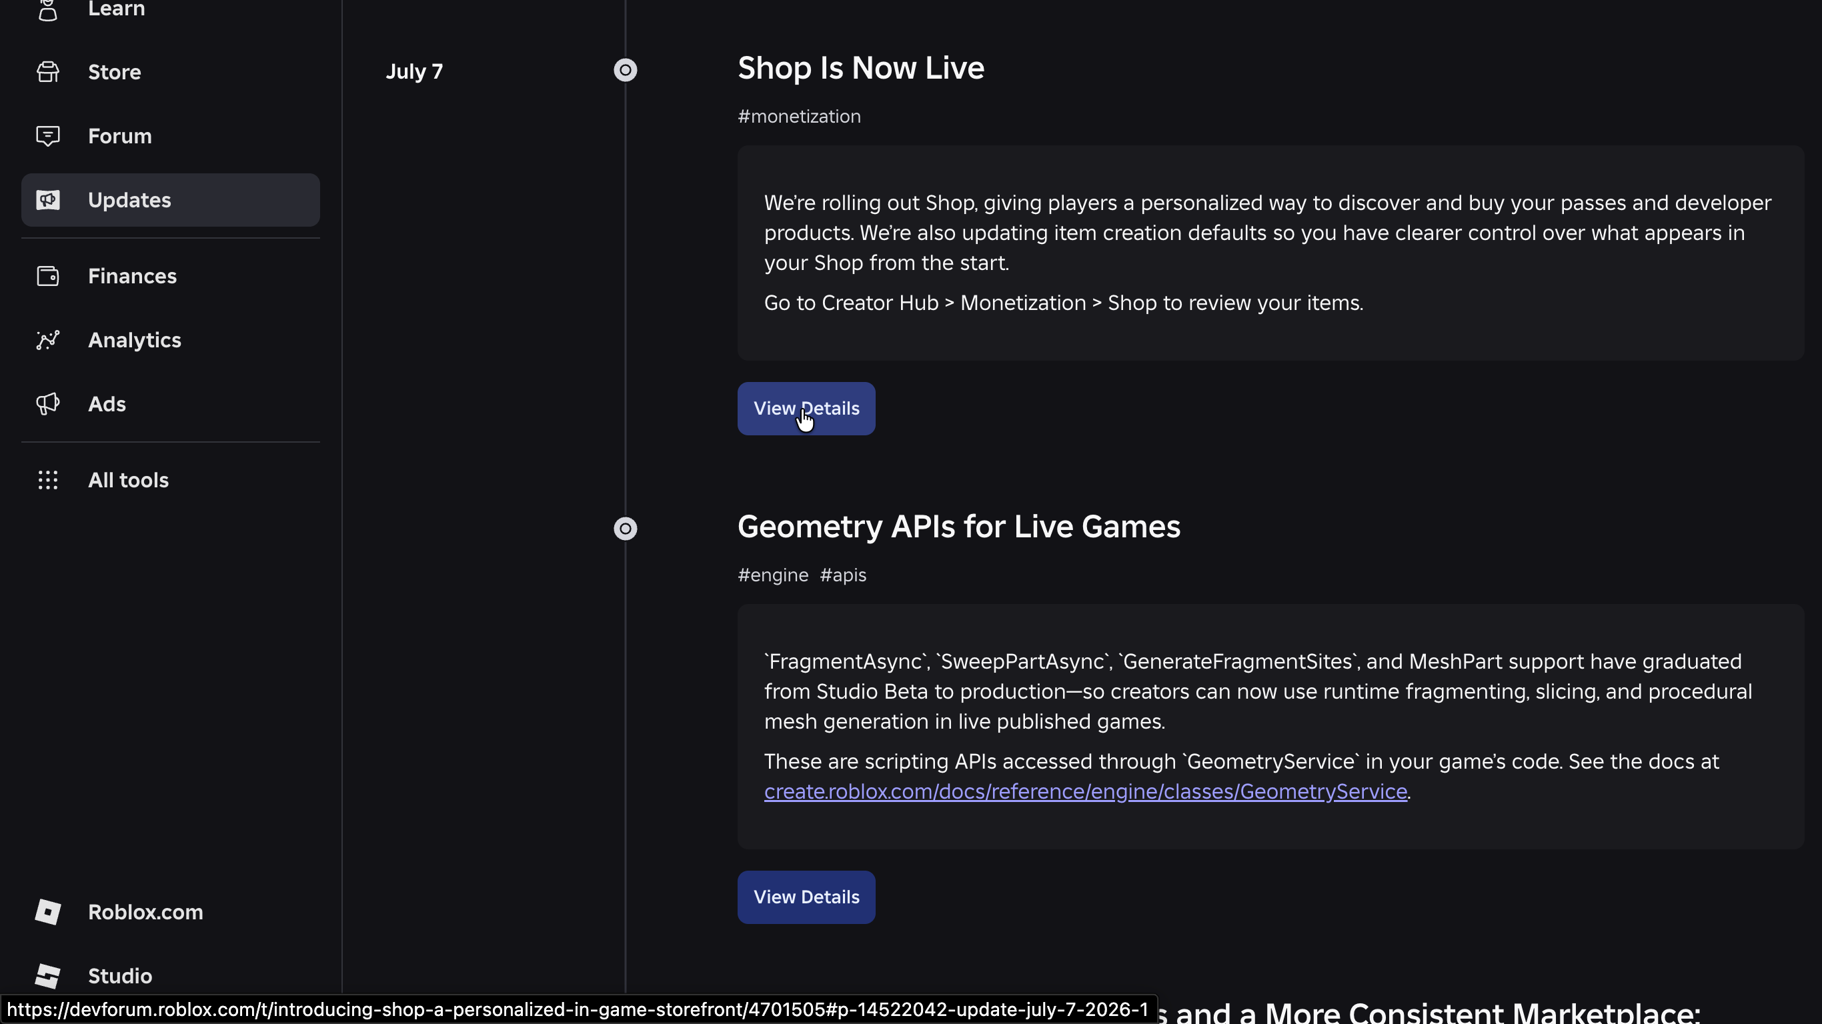Viewport: 1822px width, 1024px height.
Task: Click the Store shop icon in sidebar
Action: 48,72
